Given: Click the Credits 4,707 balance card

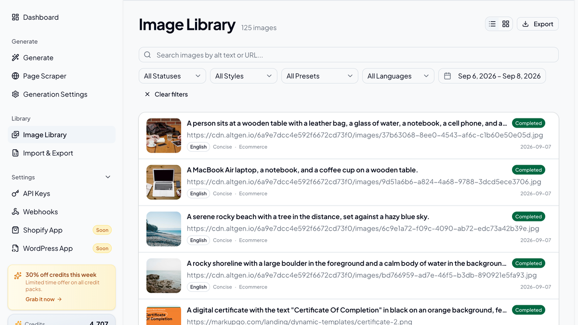Looking at the screenshot, I should point(62,320).
